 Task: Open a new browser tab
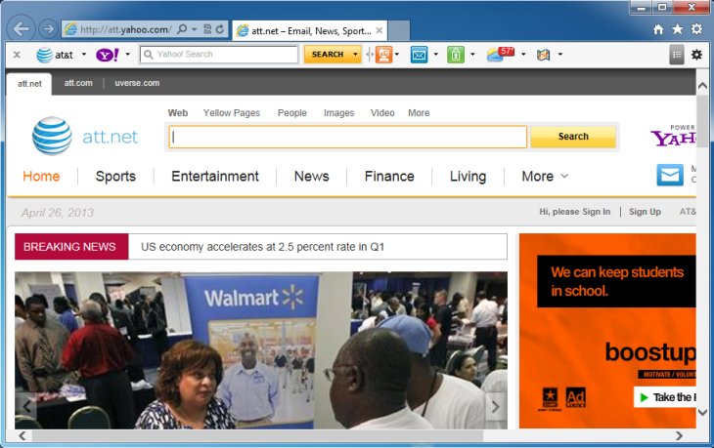coord(399,30)
